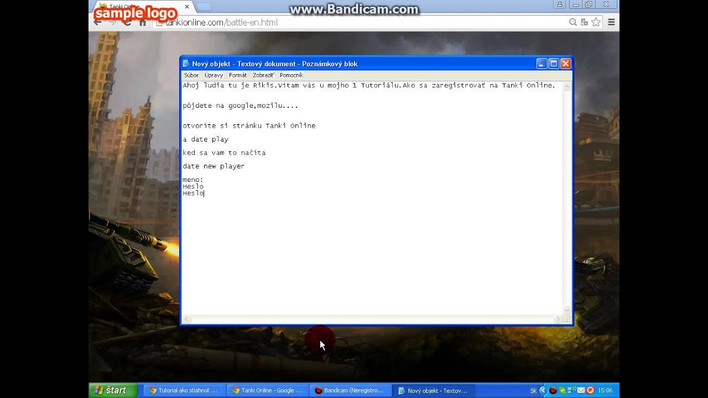
Task: Switch to Tanki Online - Google taskbar item
Action: (x=267, y=390)
